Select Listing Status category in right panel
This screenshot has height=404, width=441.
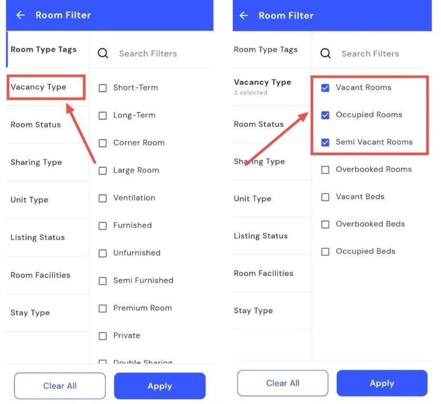pyautogui.click(x=260, y=236)
